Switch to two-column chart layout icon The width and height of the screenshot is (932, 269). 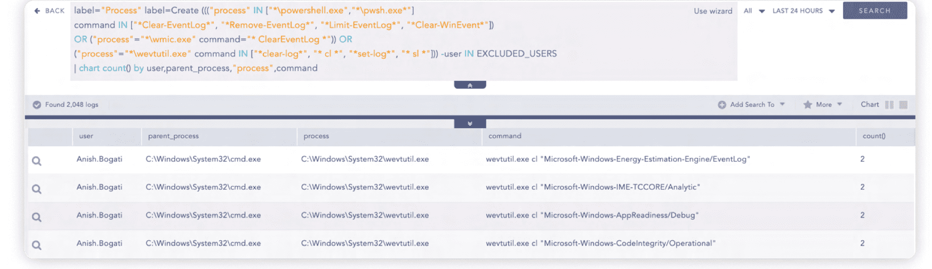[x=889, y=105]
